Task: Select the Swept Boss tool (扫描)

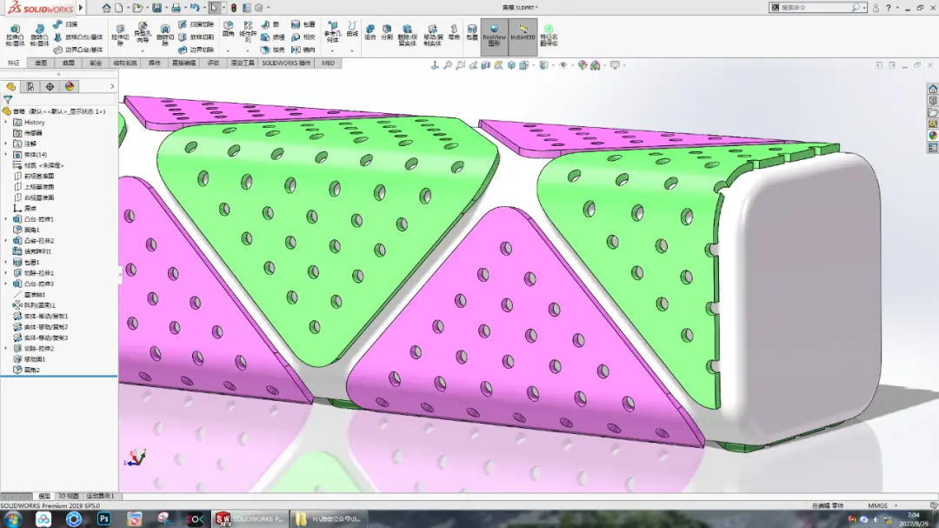Action: pyautogui.click(x=66, y=24)
